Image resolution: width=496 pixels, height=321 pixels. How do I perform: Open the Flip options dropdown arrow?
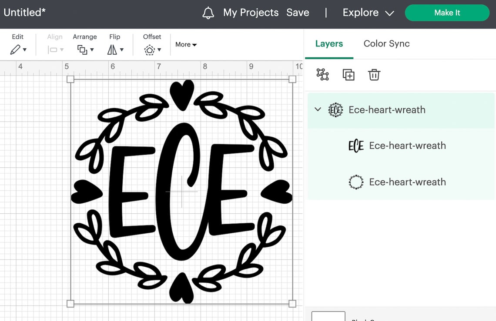pyautogui.click(x=122, y=50)
